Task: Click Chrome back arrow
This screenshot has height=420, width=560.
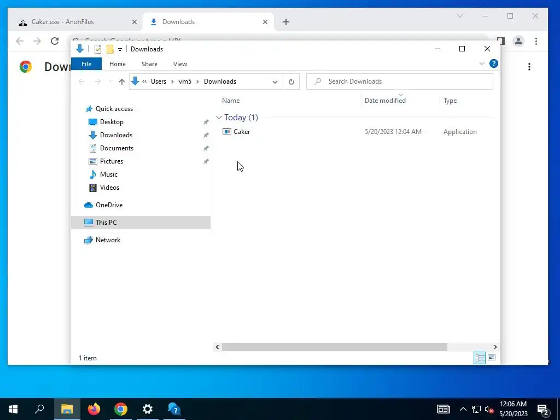Action: coord(20,41)
